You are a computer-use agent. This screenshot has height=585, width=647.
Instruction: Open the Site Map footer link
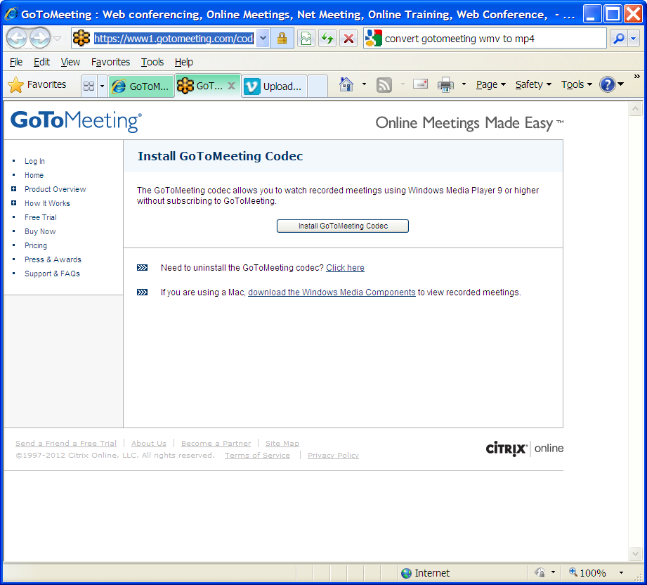pyautogui.click(x=282, y=443)
